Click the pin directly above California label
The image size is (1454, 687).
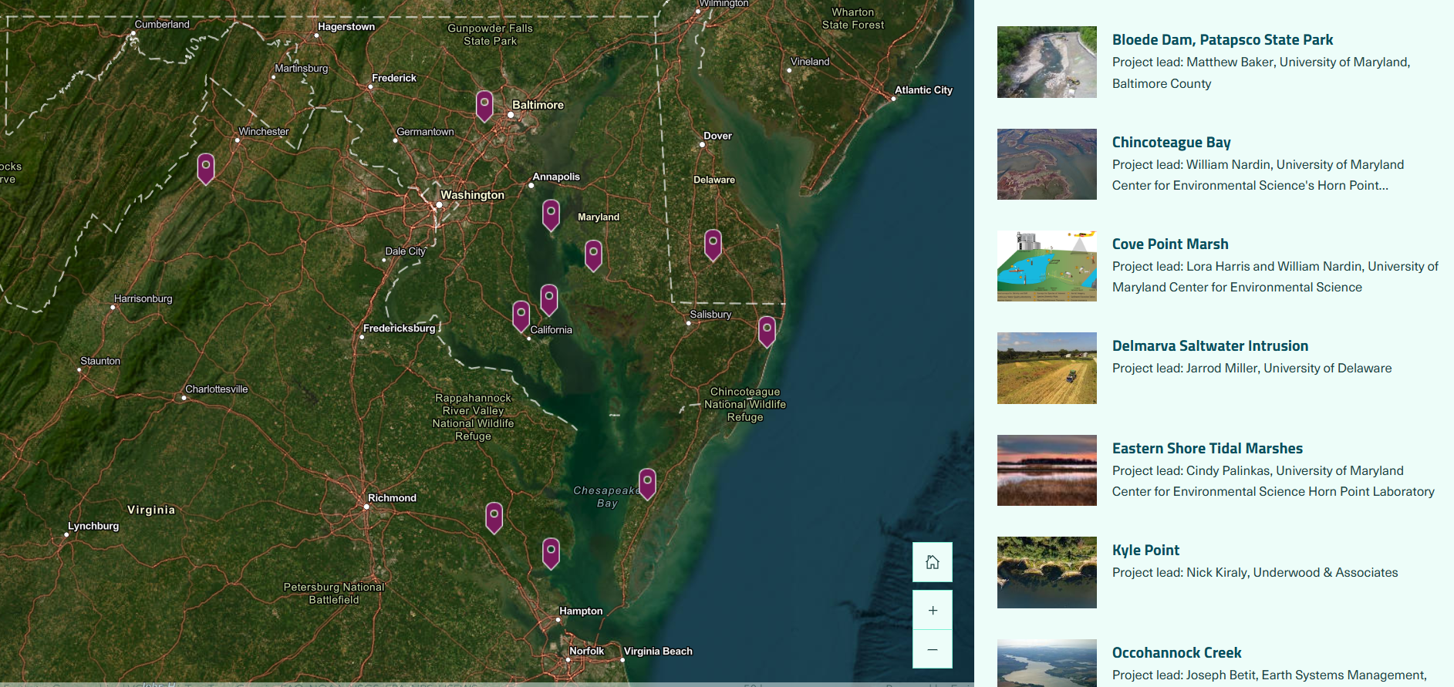548,298
